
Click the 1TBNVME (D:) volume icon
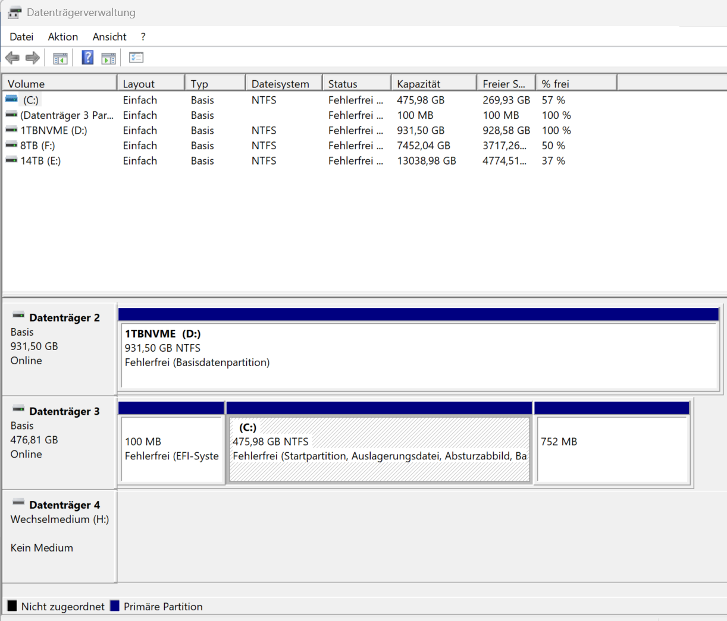[11, 130]
